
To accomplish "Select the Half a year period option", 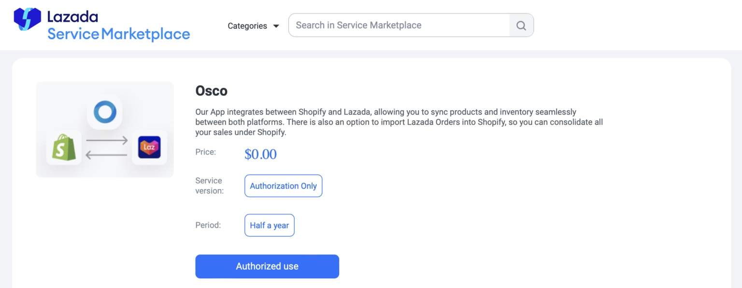I will (269, 225).
